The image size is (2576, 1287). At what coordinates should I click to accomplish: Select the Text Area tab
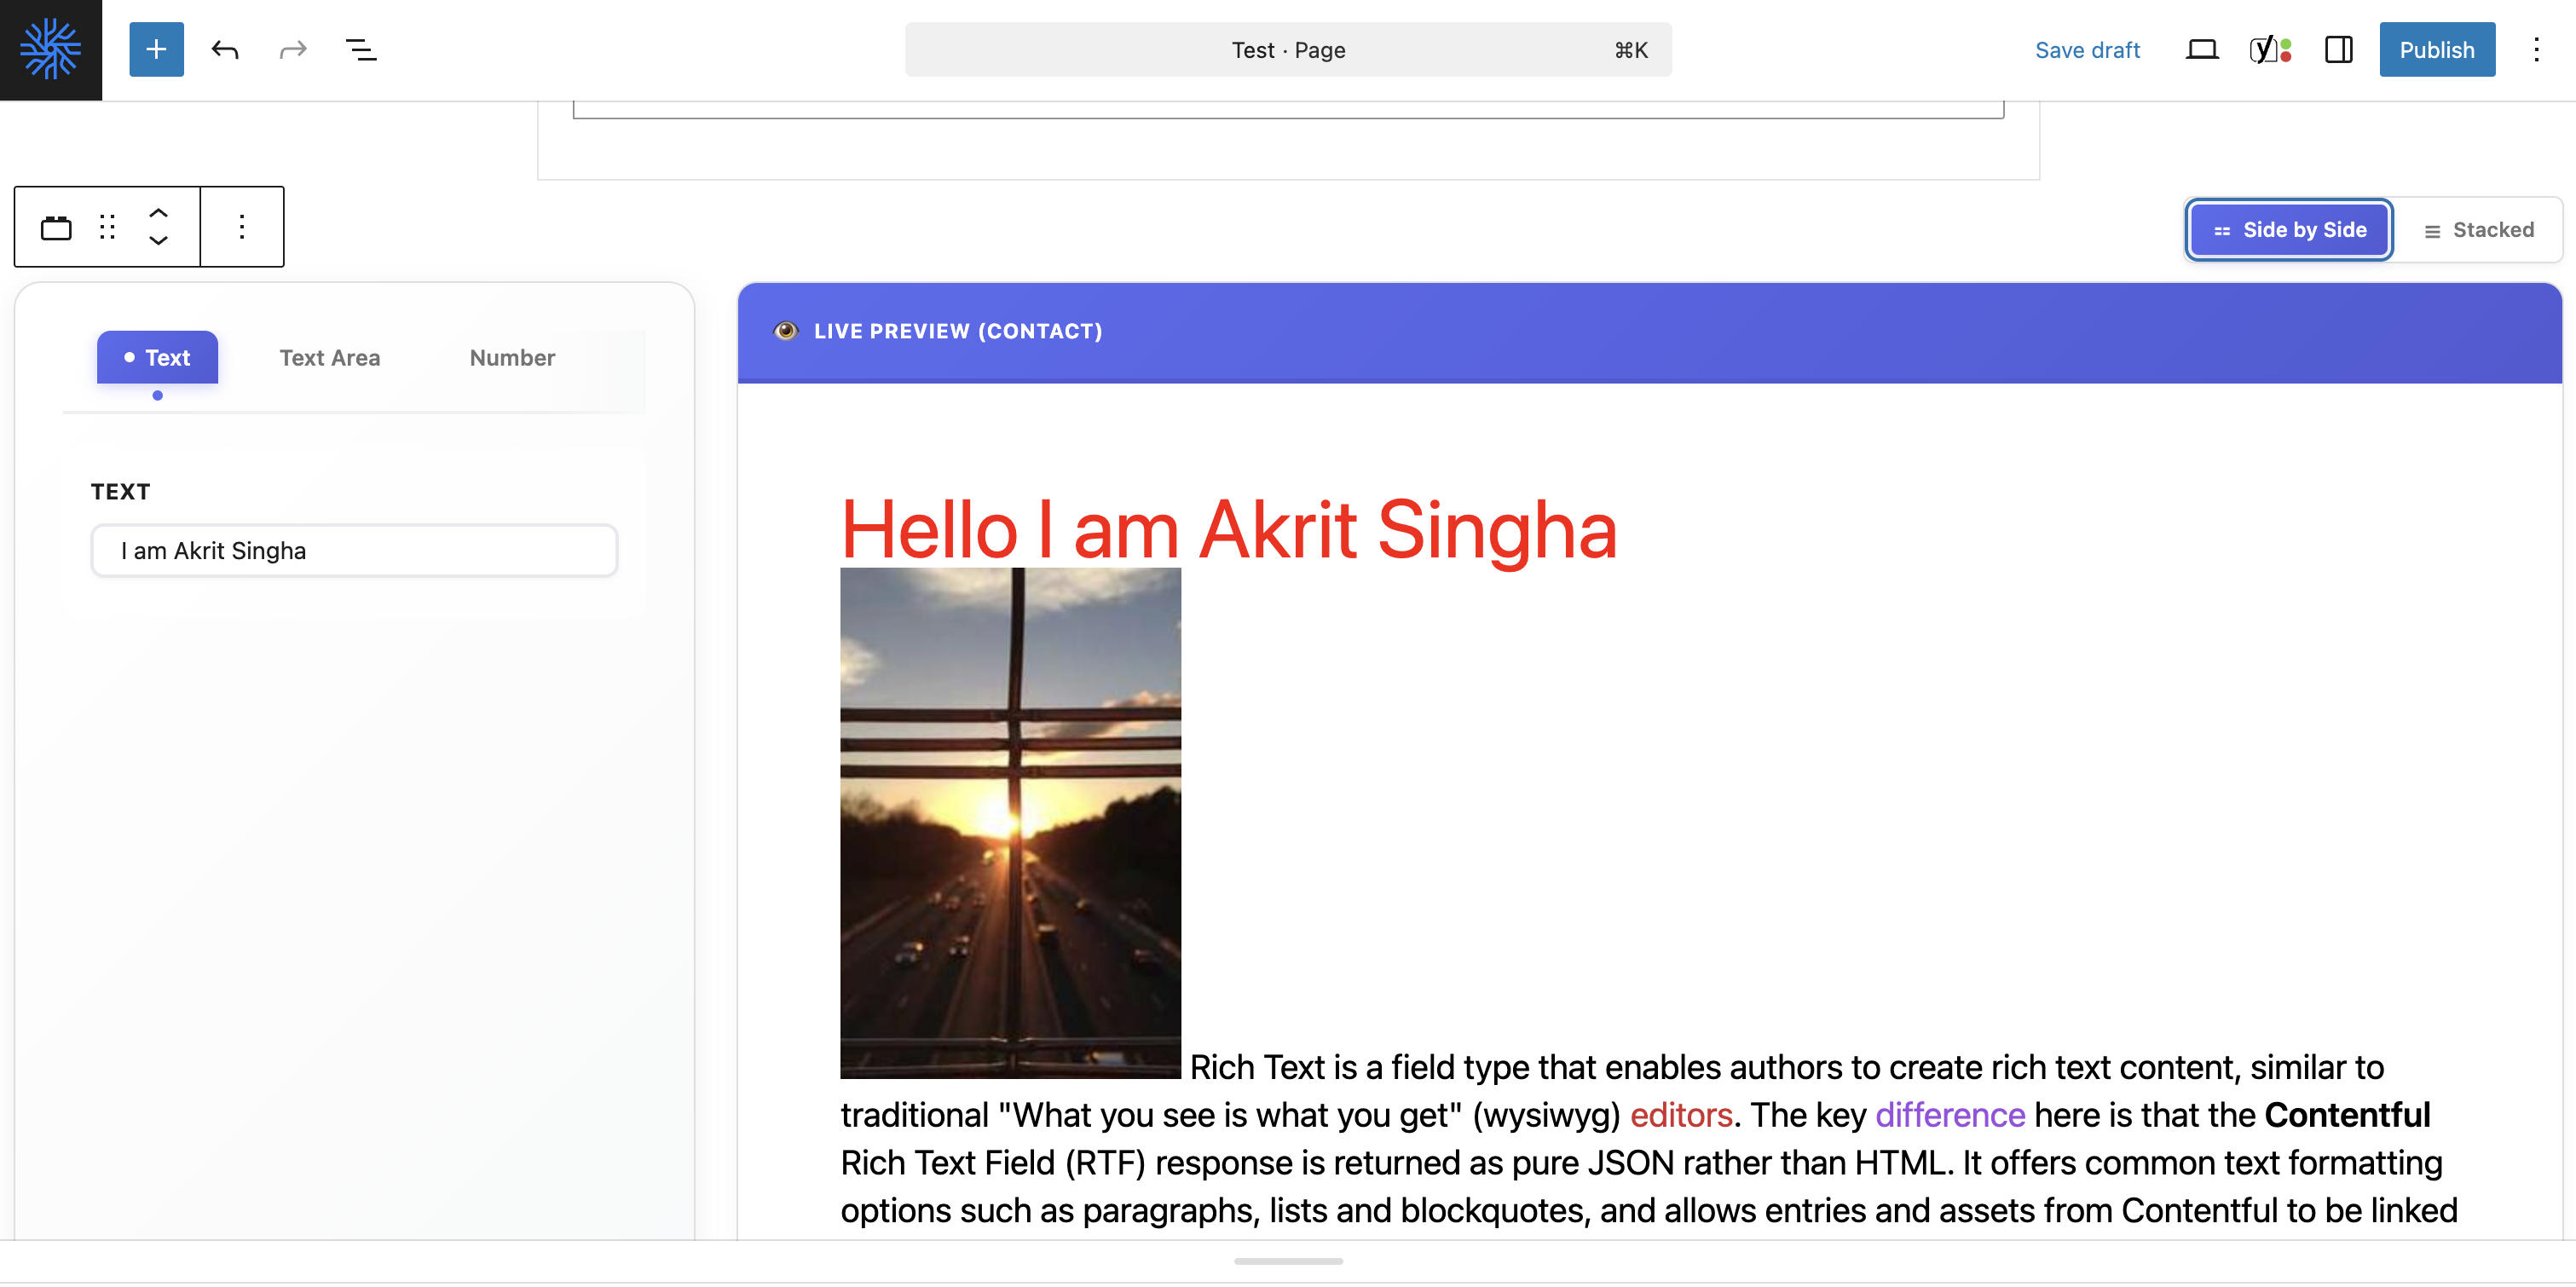329,358
